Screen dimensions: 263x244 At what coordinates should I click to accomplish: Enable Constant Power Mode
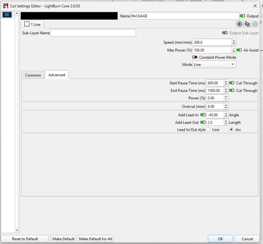(195, 58)
